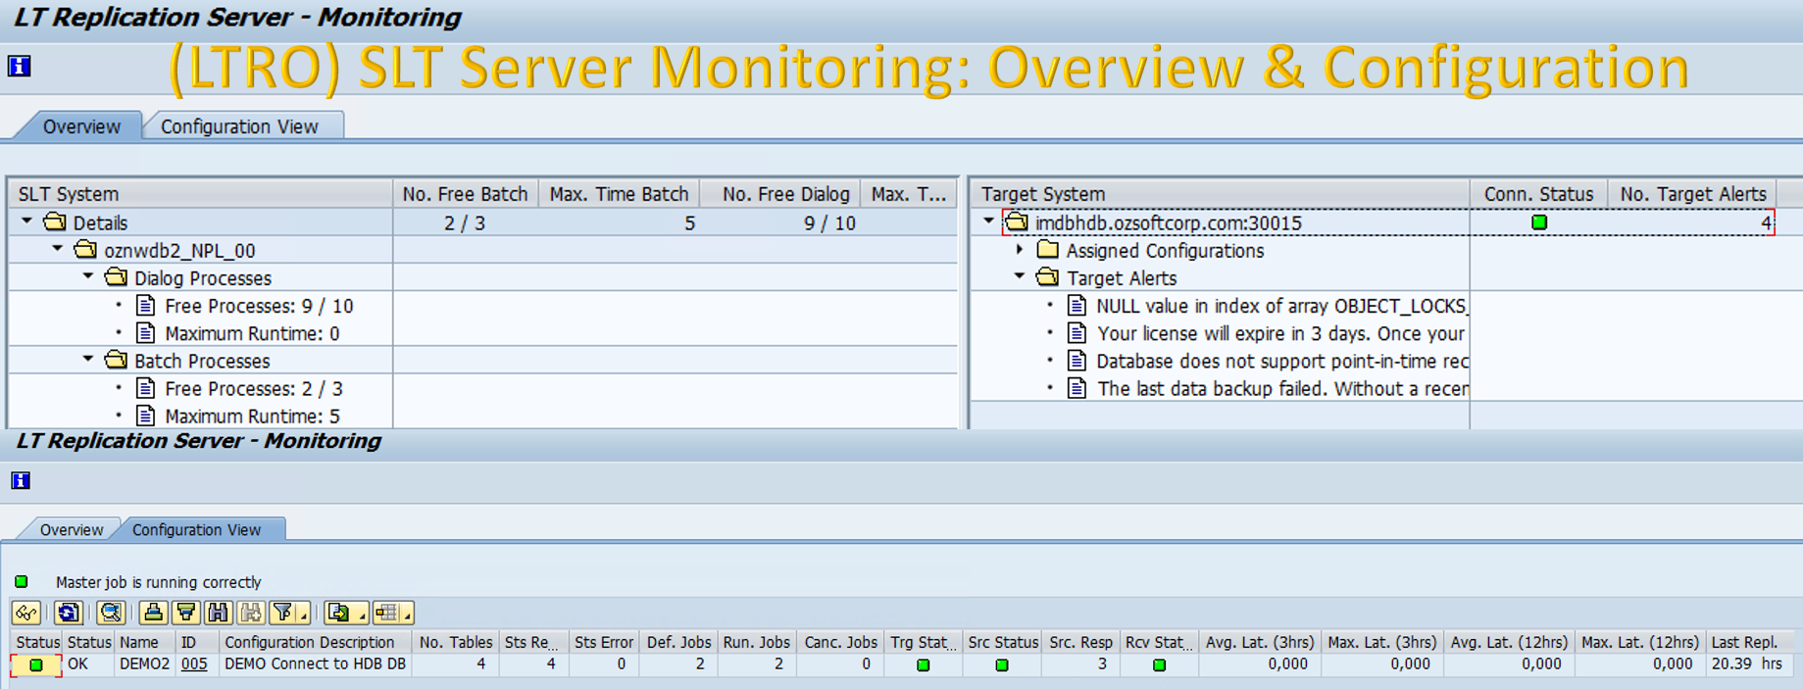Click the Configuration Description column header

pyautogui.click(x=310, y=642)
